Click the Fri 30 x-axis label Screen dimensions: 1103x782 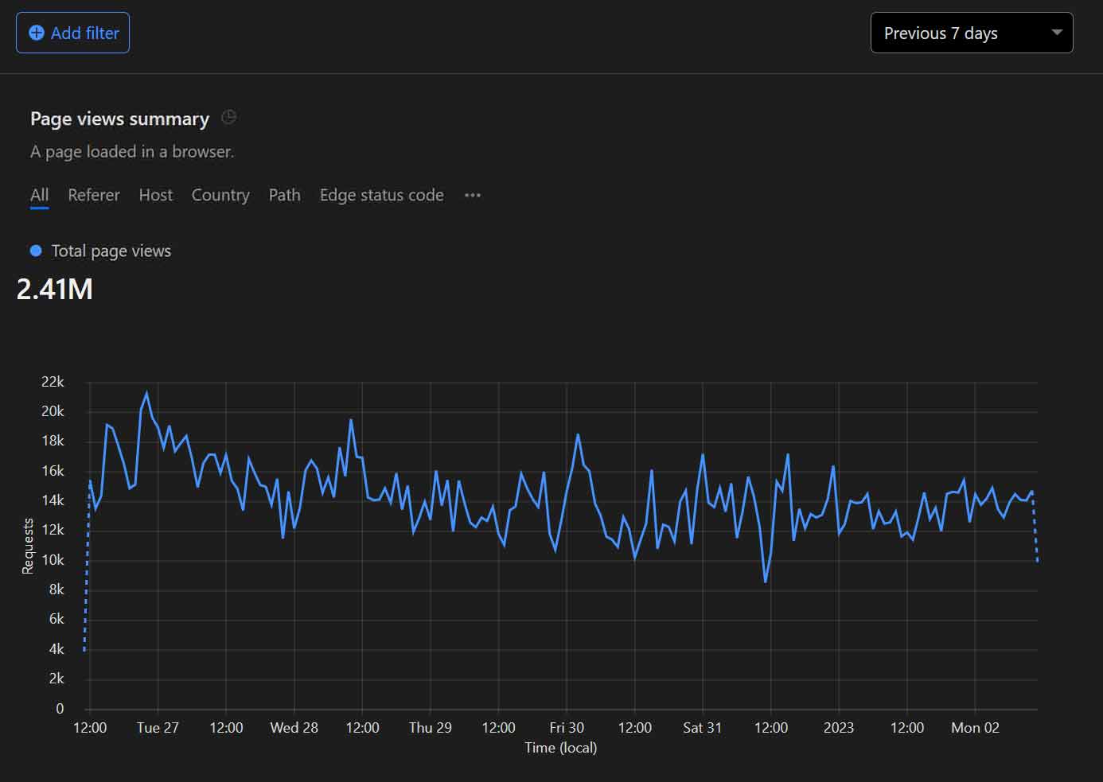pyautogui.click(x=566, y=727)
